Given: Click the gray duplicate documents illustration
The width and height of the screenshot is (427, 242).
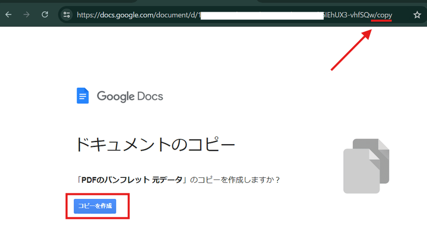Looking at the screenshot, I should (x=366, y=166).
